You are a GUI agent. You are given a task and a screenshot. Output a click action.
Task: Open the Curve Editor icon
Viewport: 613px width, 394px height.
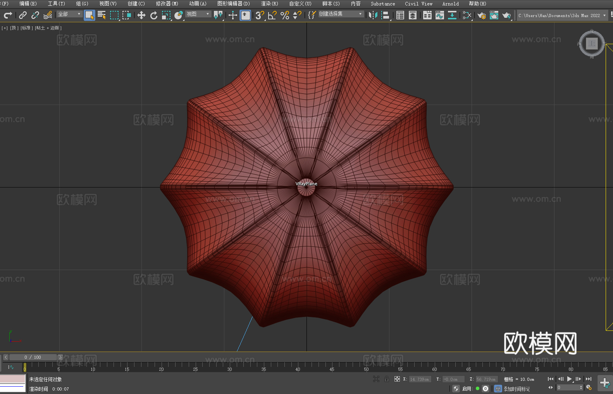point(439,15)
